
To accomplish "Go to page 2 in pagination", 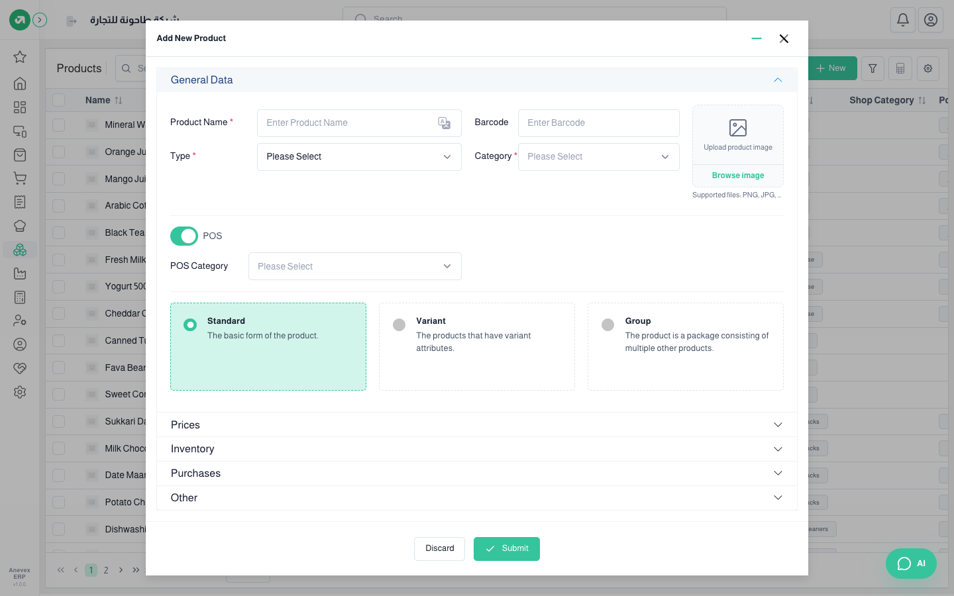I will (x=106, y=570).
